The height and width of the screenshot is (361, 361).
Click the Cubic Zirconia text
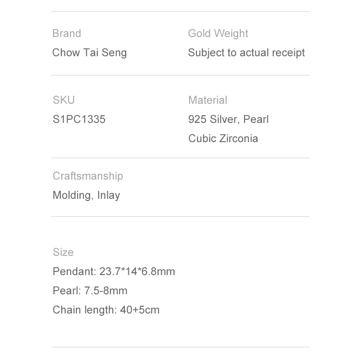coord(223,138)
